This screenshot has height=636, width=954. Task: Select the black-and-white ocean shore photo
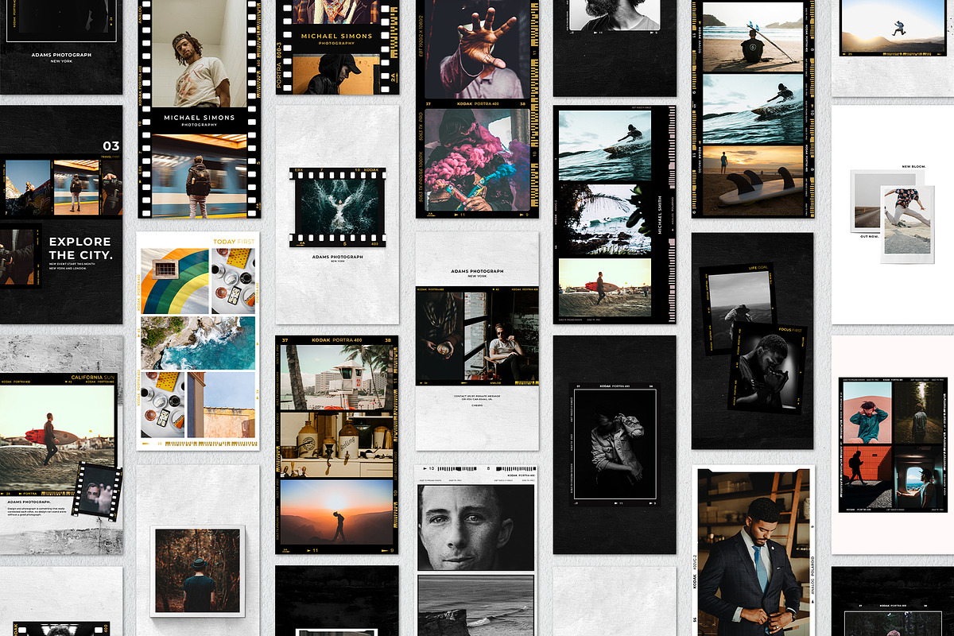pyautogui.click(x=475, y=605)
